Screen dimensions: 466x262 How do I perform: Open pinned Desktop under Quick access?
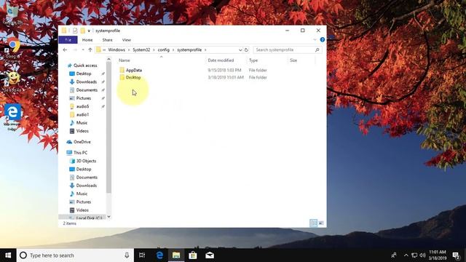[84, 74]
